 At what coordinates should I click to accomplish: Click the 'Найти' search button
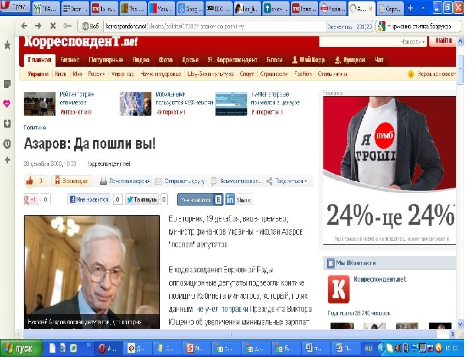coord(444,41)
